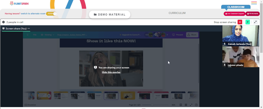
Task: Click the Page 14 / 123 indicator
Action: click(x=134, y=105)
